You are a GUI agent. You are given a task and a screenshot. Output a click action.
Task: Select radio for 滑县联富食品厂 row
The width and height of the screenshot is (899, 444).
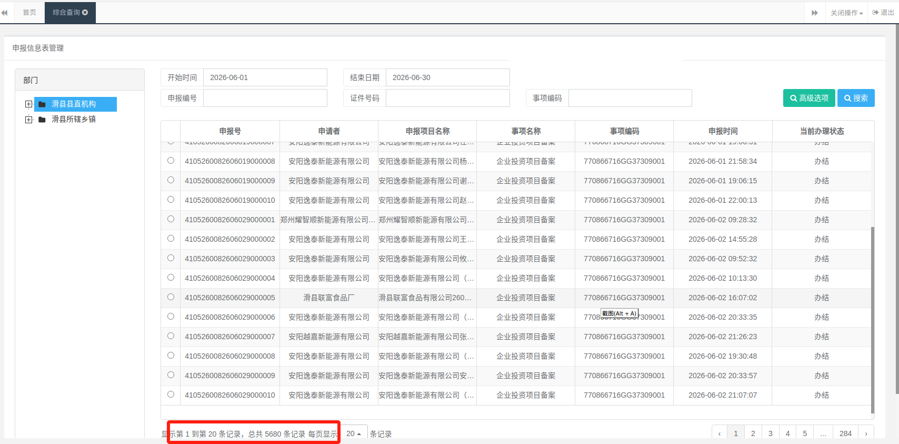(171, 297)
